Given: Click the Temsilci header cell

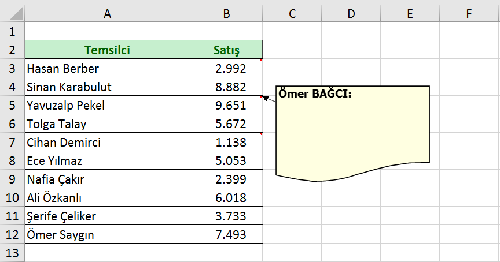Looking at the screenshot, I should point(107,50).
